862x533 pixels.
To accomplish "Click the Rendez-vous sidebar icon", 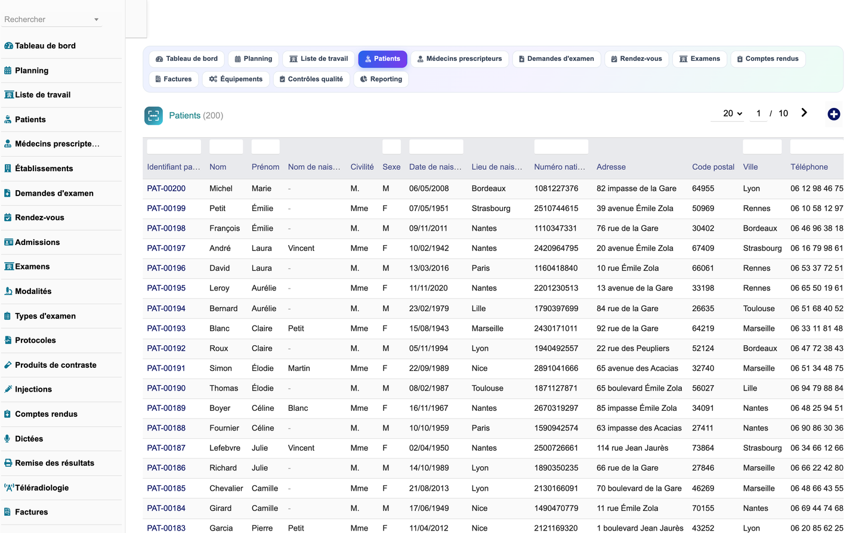I will click(x=8, y=218).
